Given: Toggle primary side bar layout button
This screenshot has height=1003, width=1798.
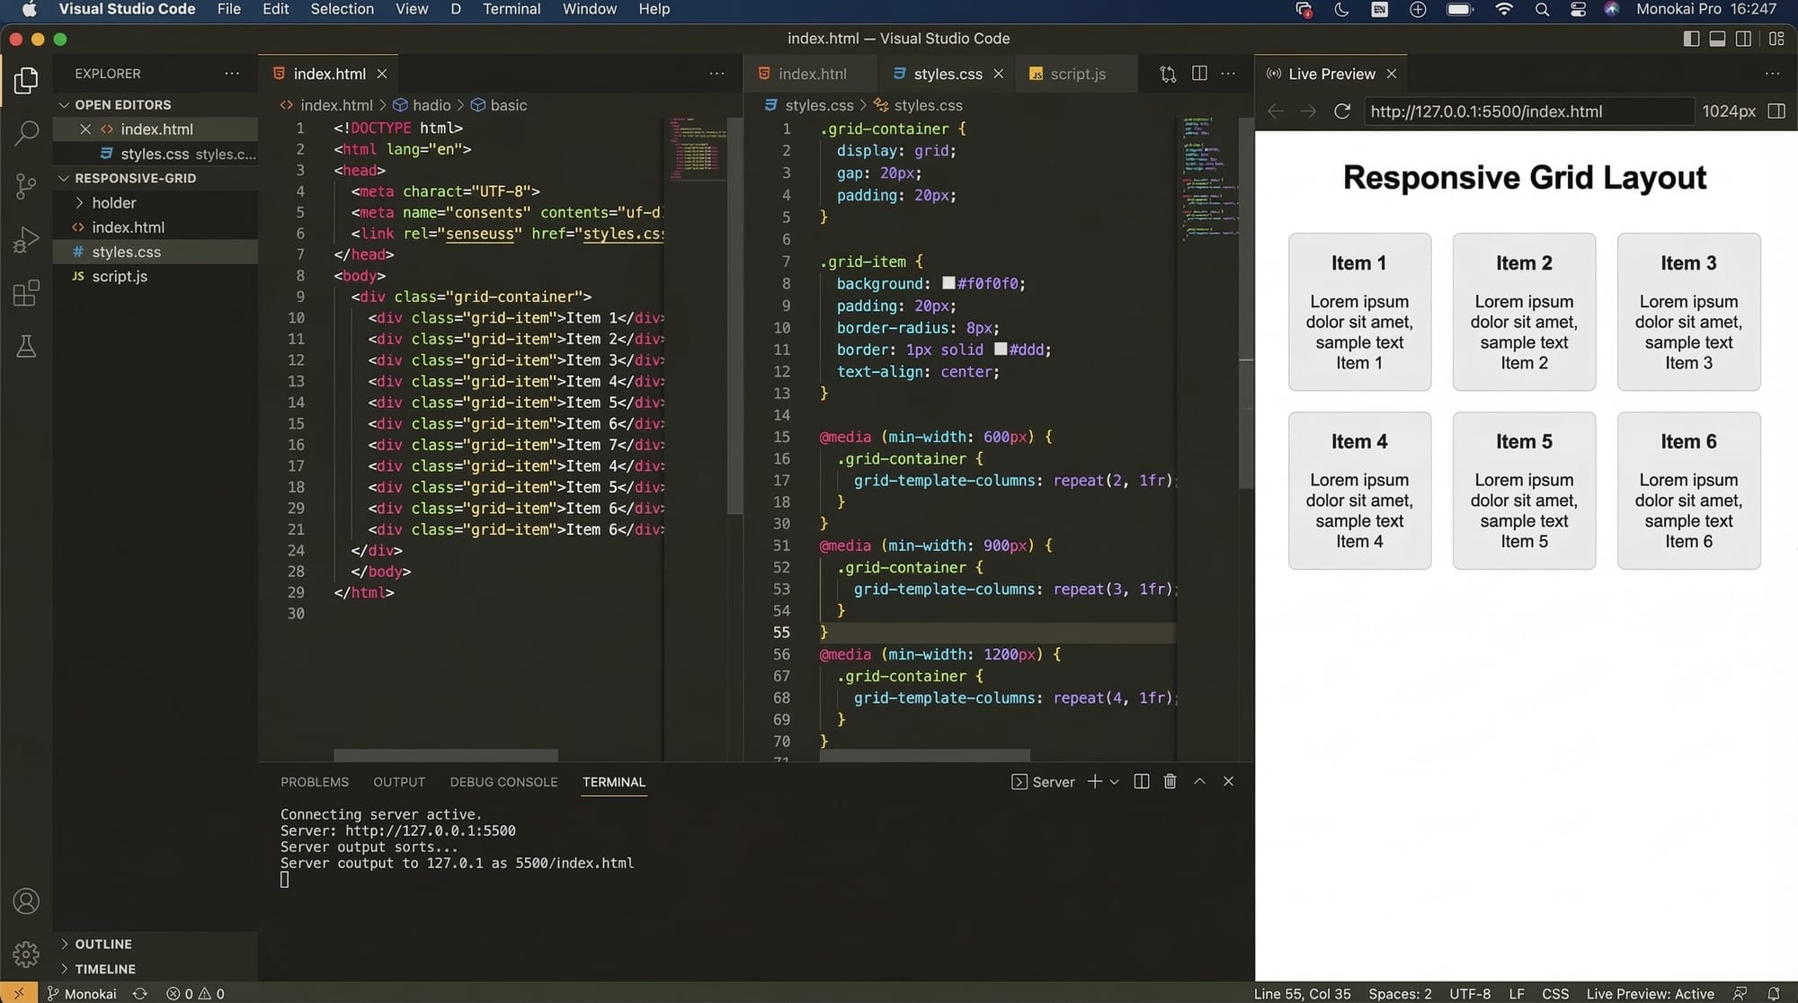Looking at the screenshot, I should pos(1690,39).
